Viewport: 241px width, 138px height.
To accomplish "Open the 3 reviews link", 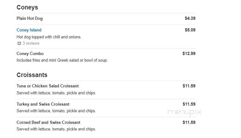I will (x=31, y=43).
